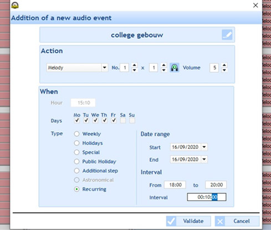Select the Special type option
271x230 pixels.
click(x=76, y=152)
